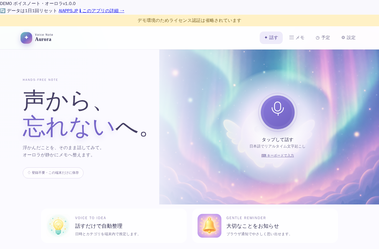Tap the purple microphone button
The height and width of the screenshot is (249, 379).
click(x=278, y=112)
